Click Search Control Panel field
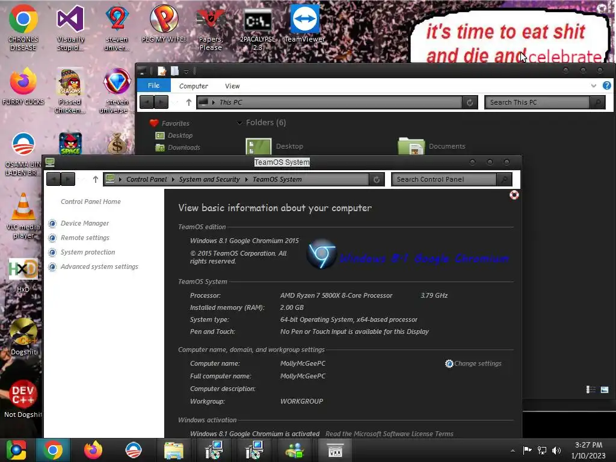The height and width of the screenshot is (462, 616). 444,179
